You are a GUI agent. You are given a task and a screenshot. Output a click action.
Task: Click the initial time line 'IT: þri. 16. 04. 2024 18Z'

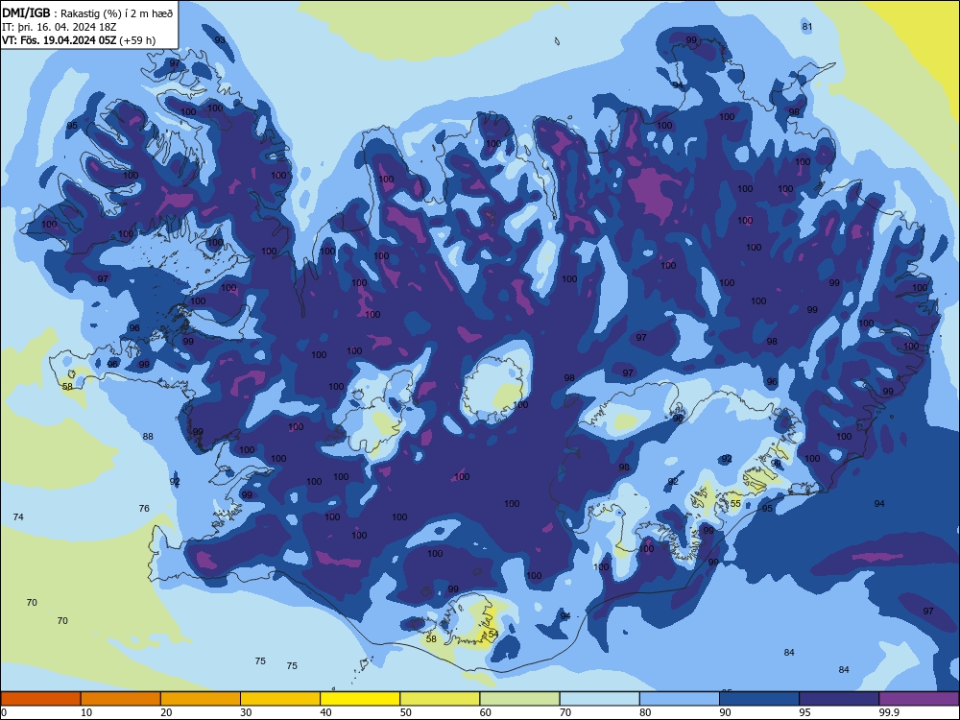pos(60,27)
